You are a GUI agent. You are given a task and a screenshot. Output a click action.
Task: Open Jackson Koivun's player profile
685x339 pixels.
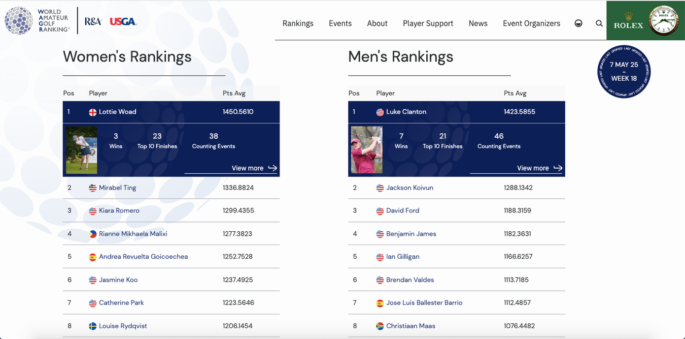click(410, 188)
